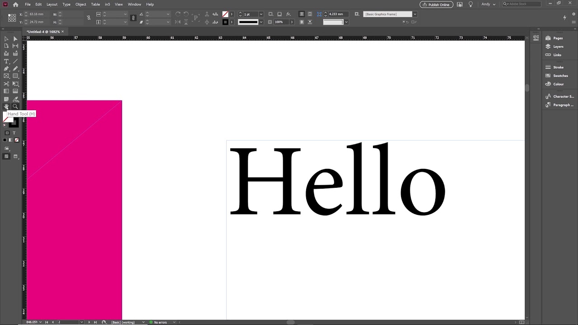The height and width of the screenshot is (325, 578).
Task: Open the Object menu
Action: (81, 5)
